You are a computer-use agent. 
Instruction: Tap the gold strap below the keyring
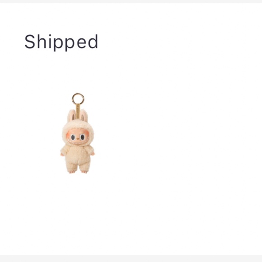coord(78,111)
